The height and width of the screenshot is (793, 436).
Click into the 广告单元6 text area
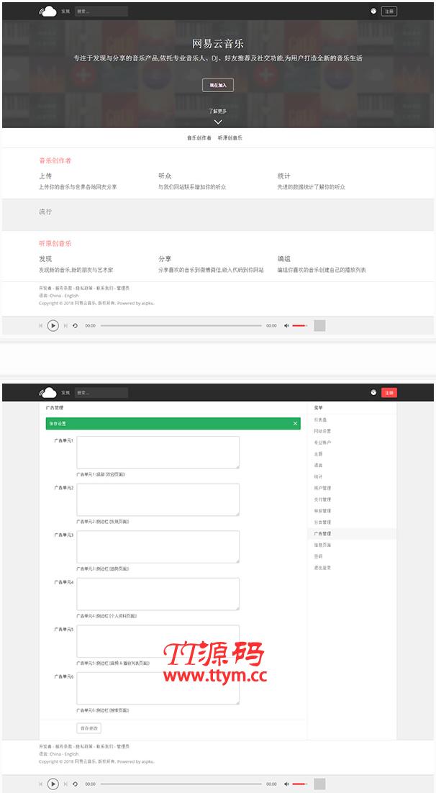pos(158,689)
